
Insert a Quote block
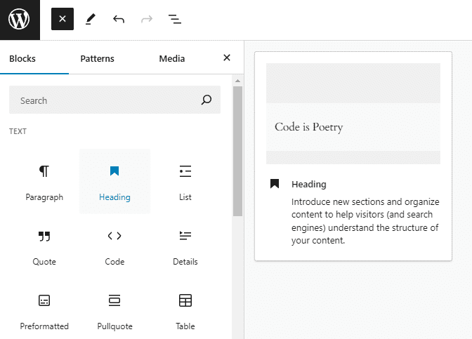[44, 246]
